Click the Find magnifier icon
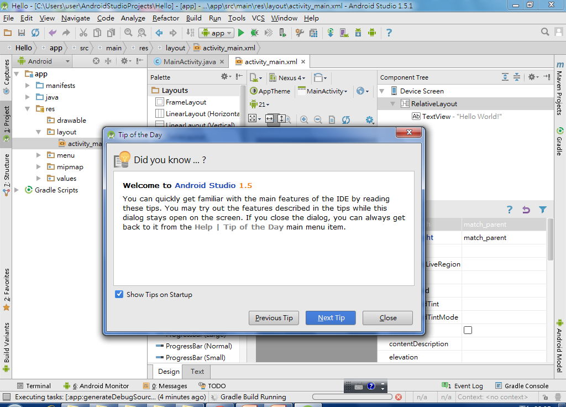The image size is (566, 407). click(x=128, y=33)
